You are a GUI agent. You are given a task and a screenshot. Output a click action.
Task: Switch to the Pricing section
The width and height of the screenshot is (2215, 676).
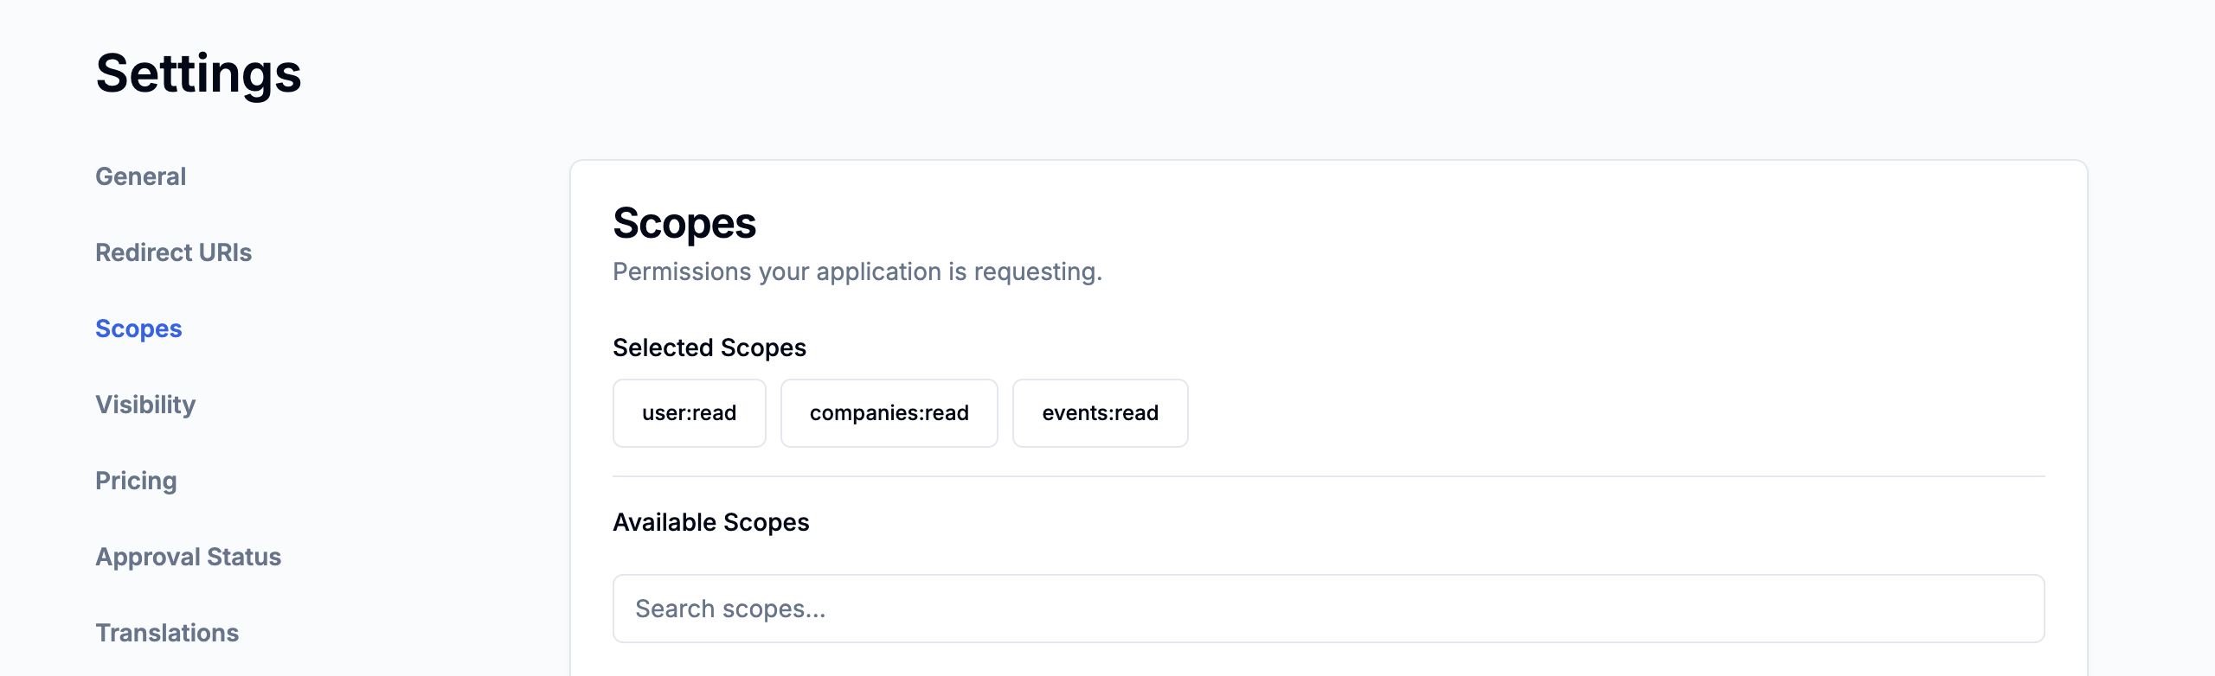[x=136, y=481]
